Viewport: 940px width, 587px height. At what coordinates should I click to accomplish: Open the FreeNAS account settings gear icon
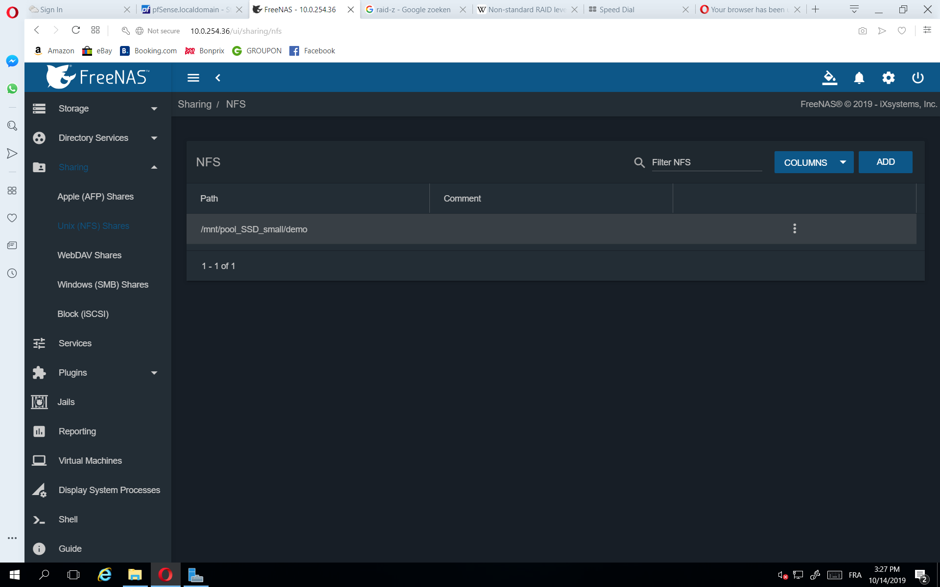coord(888,78)
